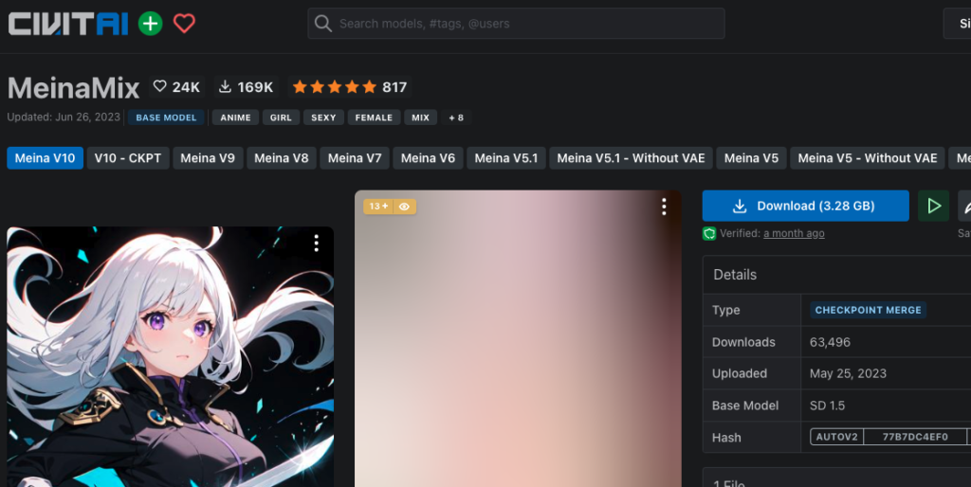Click the May 25, 2023 uploaded date
Image resolution: width=971 pixels, height=487 pixels.
click(848, 373)
